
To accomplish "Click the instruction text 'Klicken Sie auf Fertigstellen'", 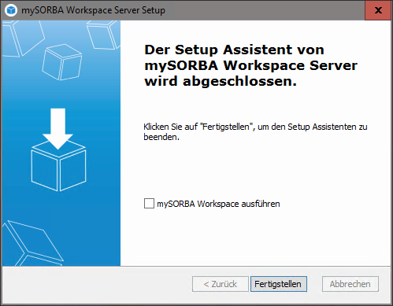I will [x=255, y=132].
